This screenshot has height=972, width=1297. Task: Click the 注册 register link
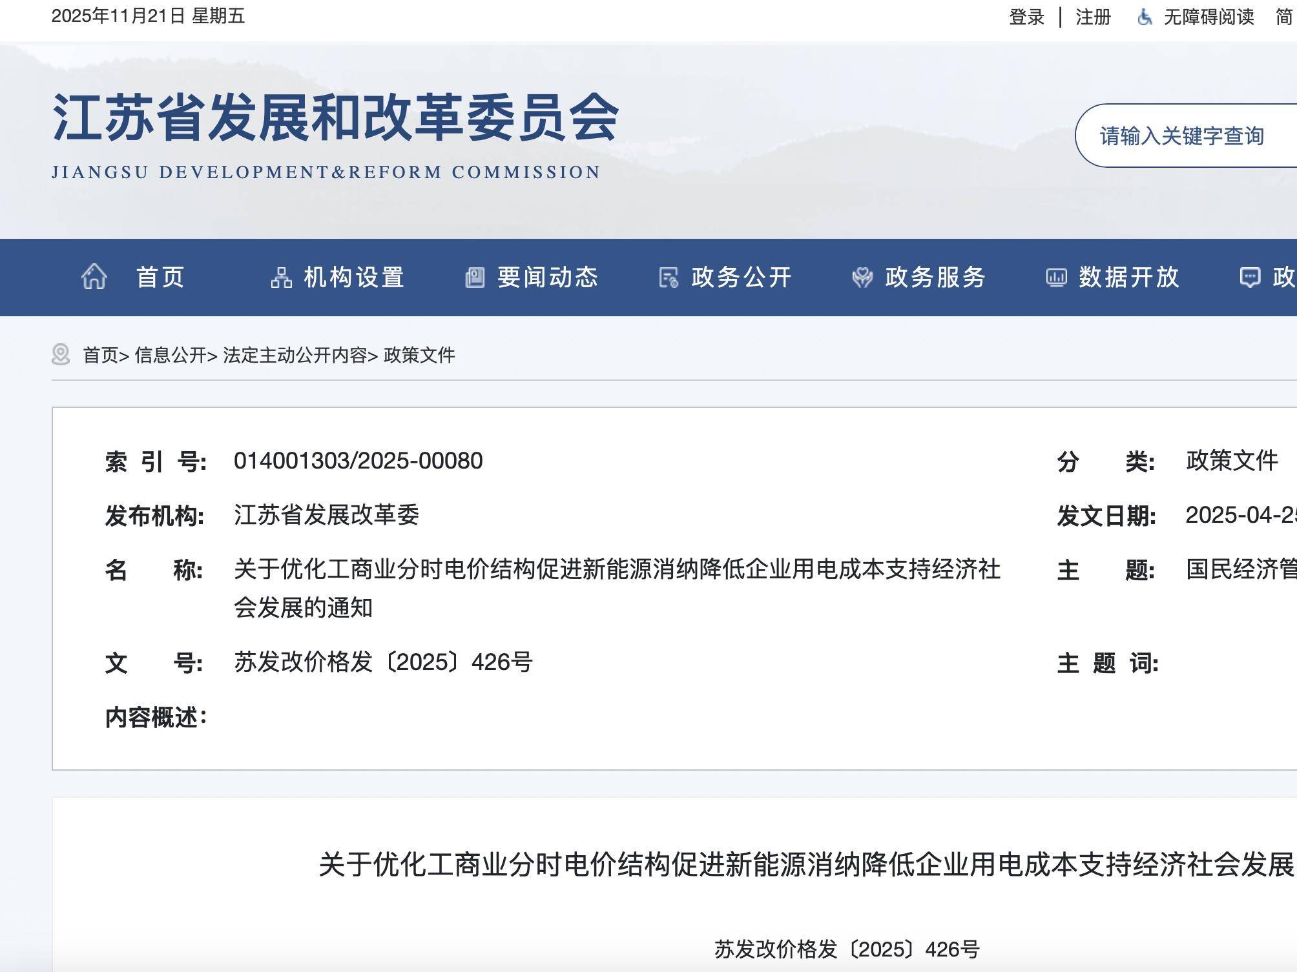coord(1093,17)
